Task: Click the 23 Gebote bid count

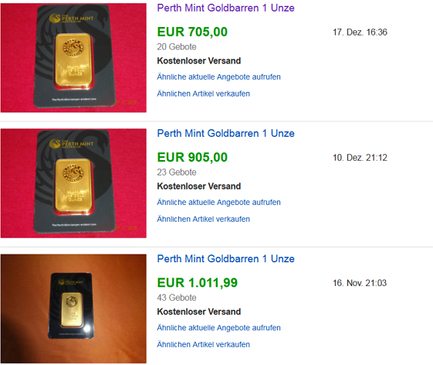Action: pyautogui.click(x=177, y=172)
